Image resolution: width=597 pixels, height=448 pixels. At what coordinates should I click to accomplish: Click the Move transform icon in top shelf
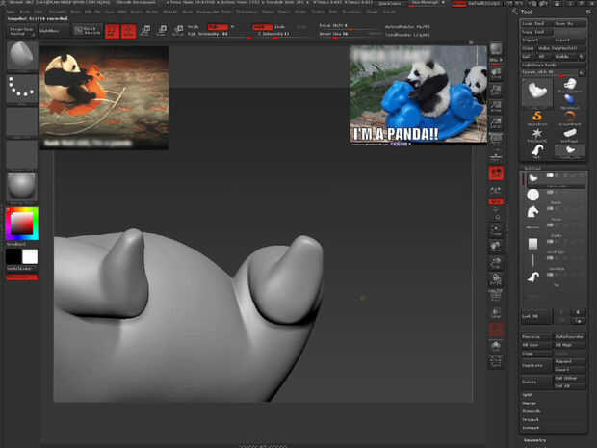coord(145,31)
